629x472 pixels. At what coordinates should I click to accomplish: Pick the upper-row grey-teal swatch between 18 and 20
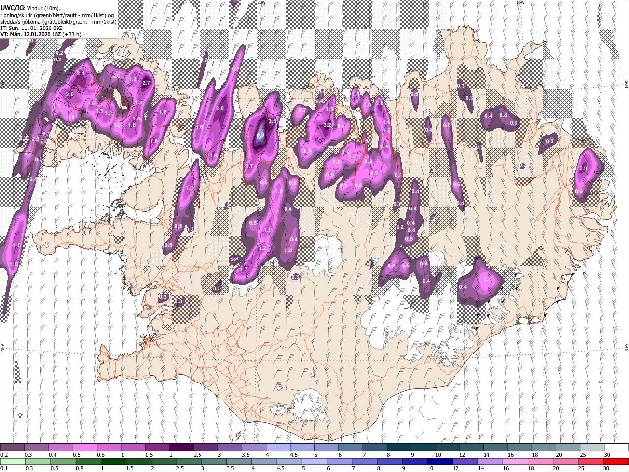tap(544, 448)
